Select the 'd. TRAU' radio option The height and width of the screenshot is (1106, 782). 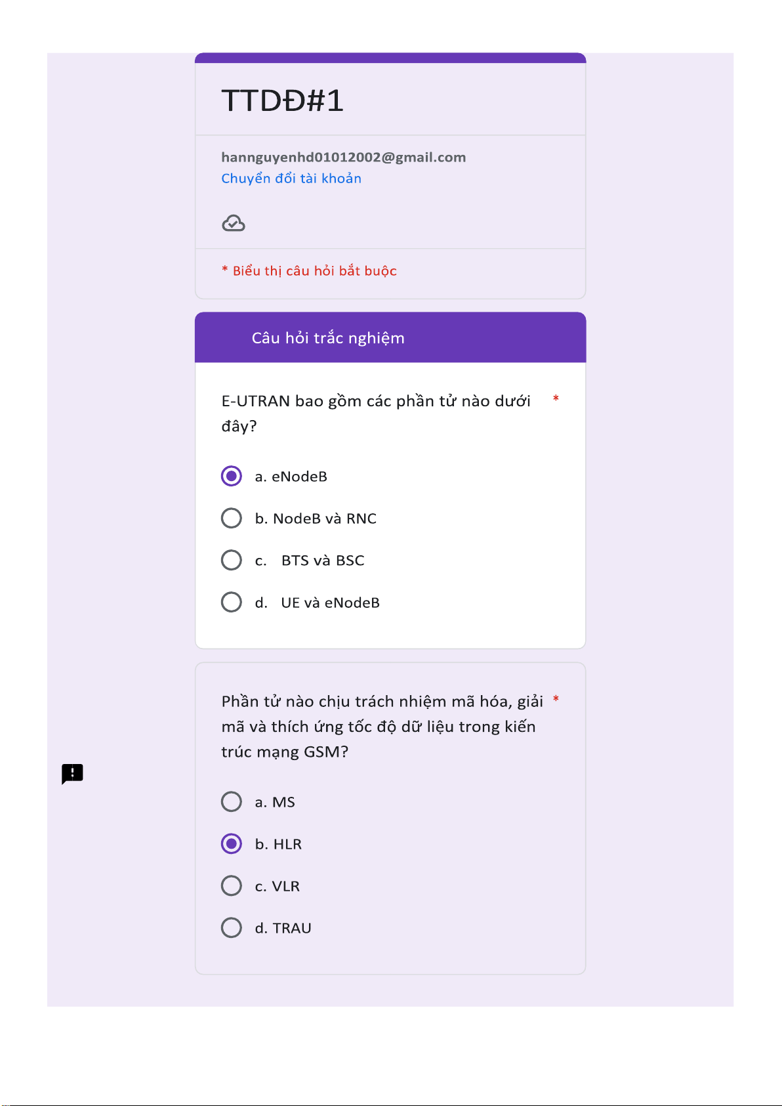coord(232,927)
